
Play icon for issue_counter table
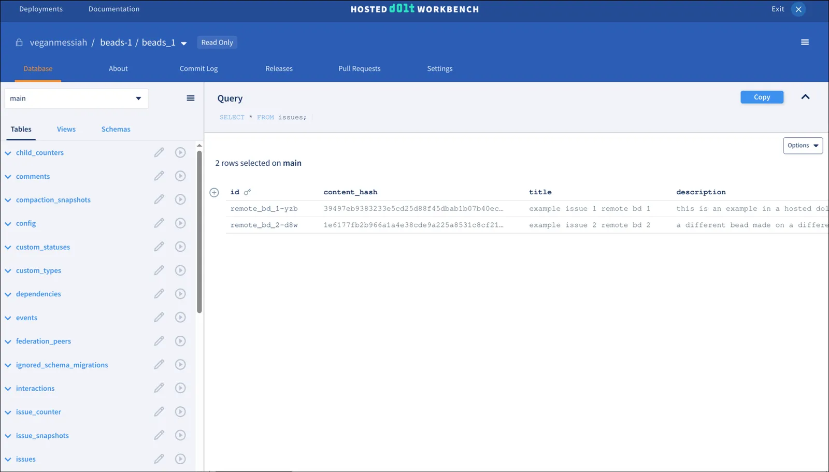[180, 412]
